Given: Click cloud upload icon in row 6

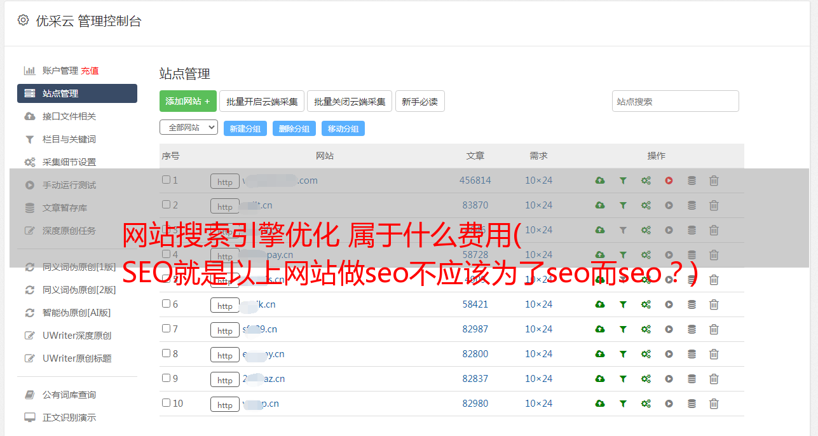Looking at the screenshot, I should [600, 304].
